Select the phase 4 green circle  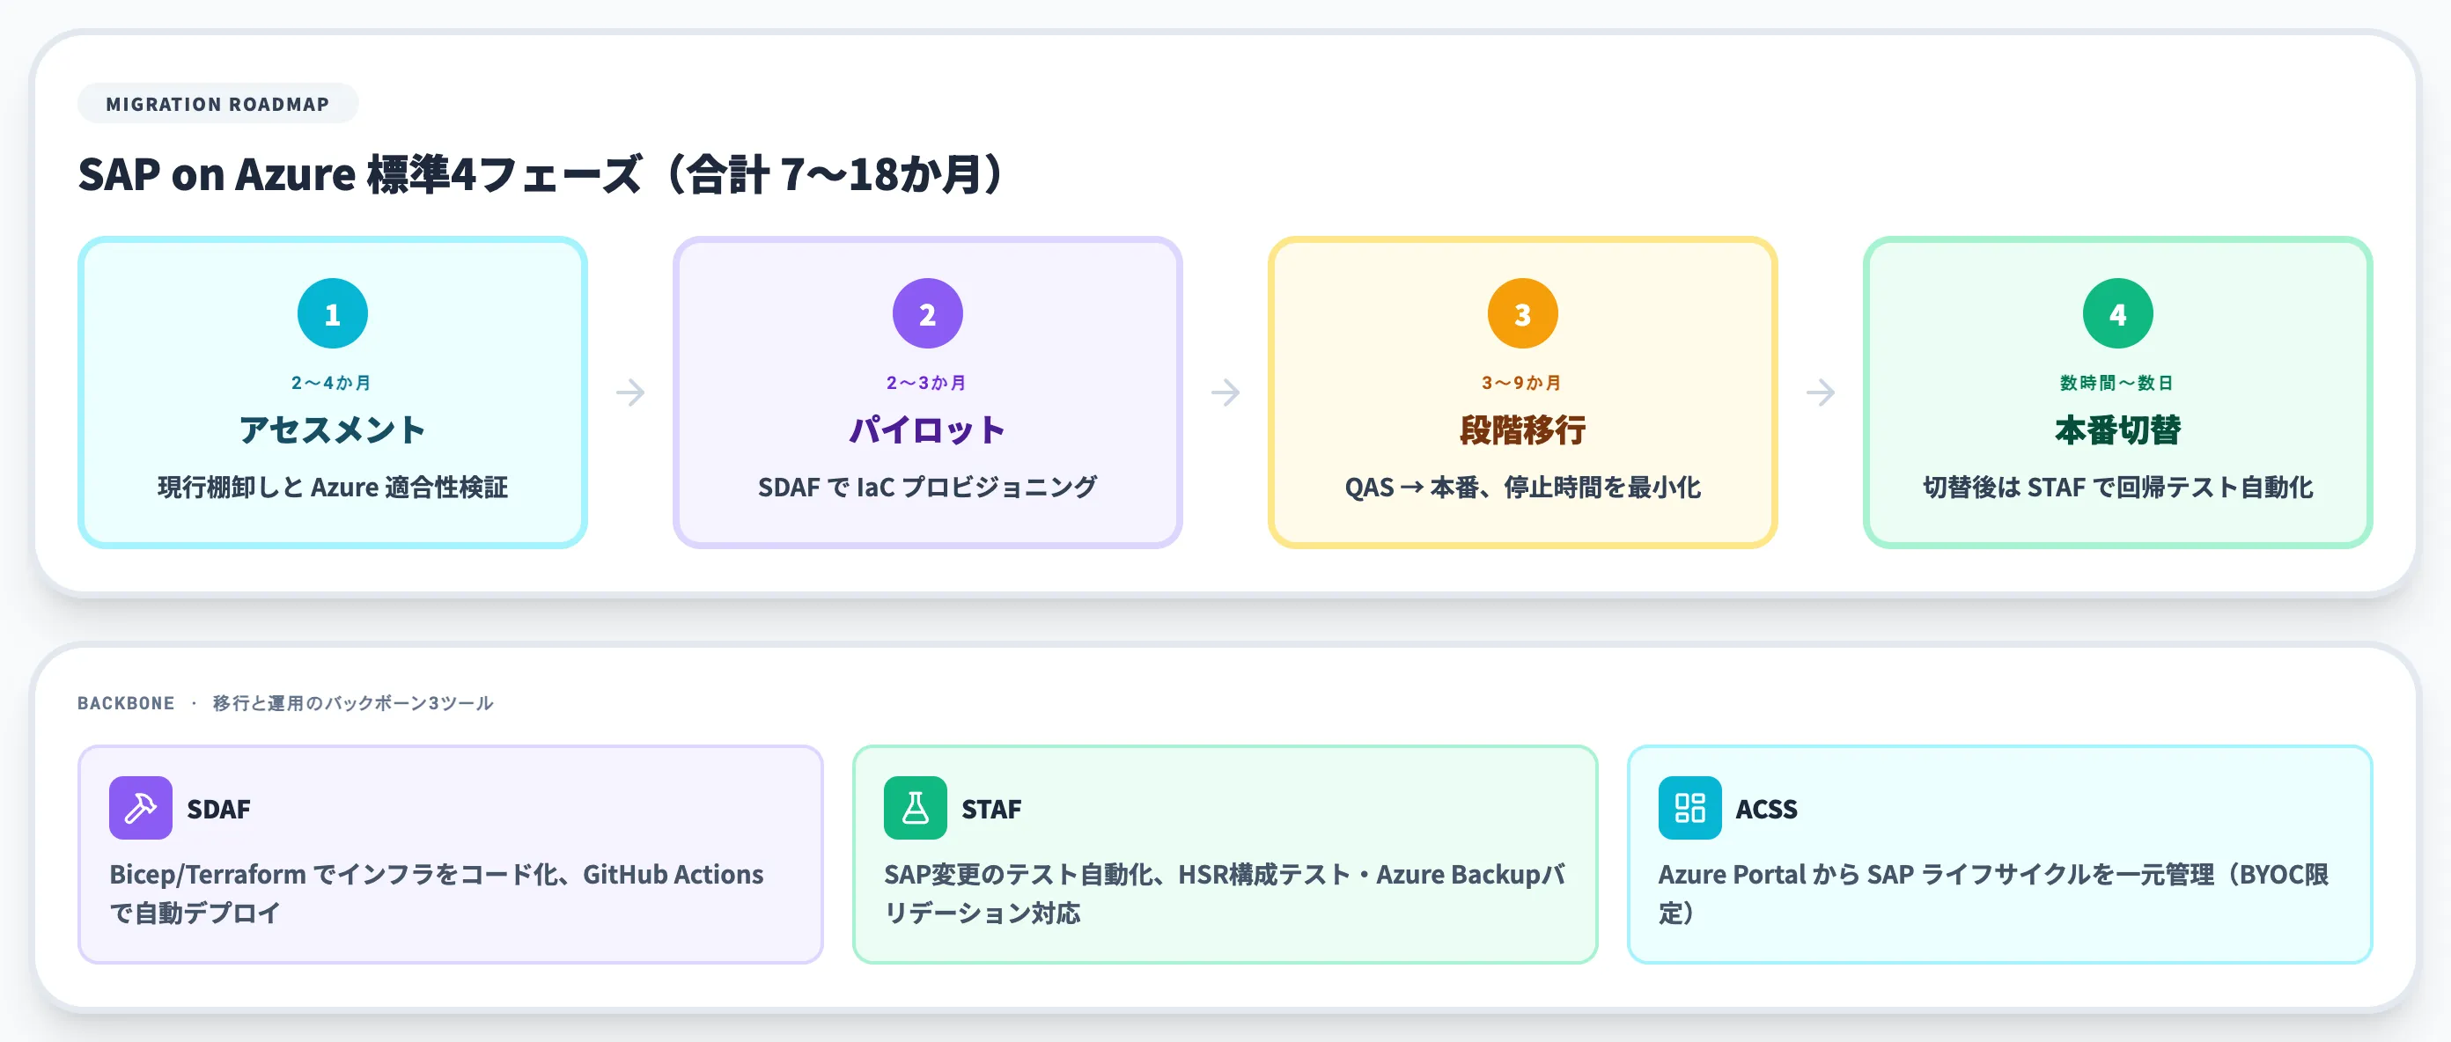click(x=2117, y=312)
